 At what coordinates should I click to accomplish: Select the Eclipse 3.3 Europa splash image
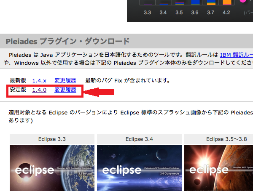point(52,168)
